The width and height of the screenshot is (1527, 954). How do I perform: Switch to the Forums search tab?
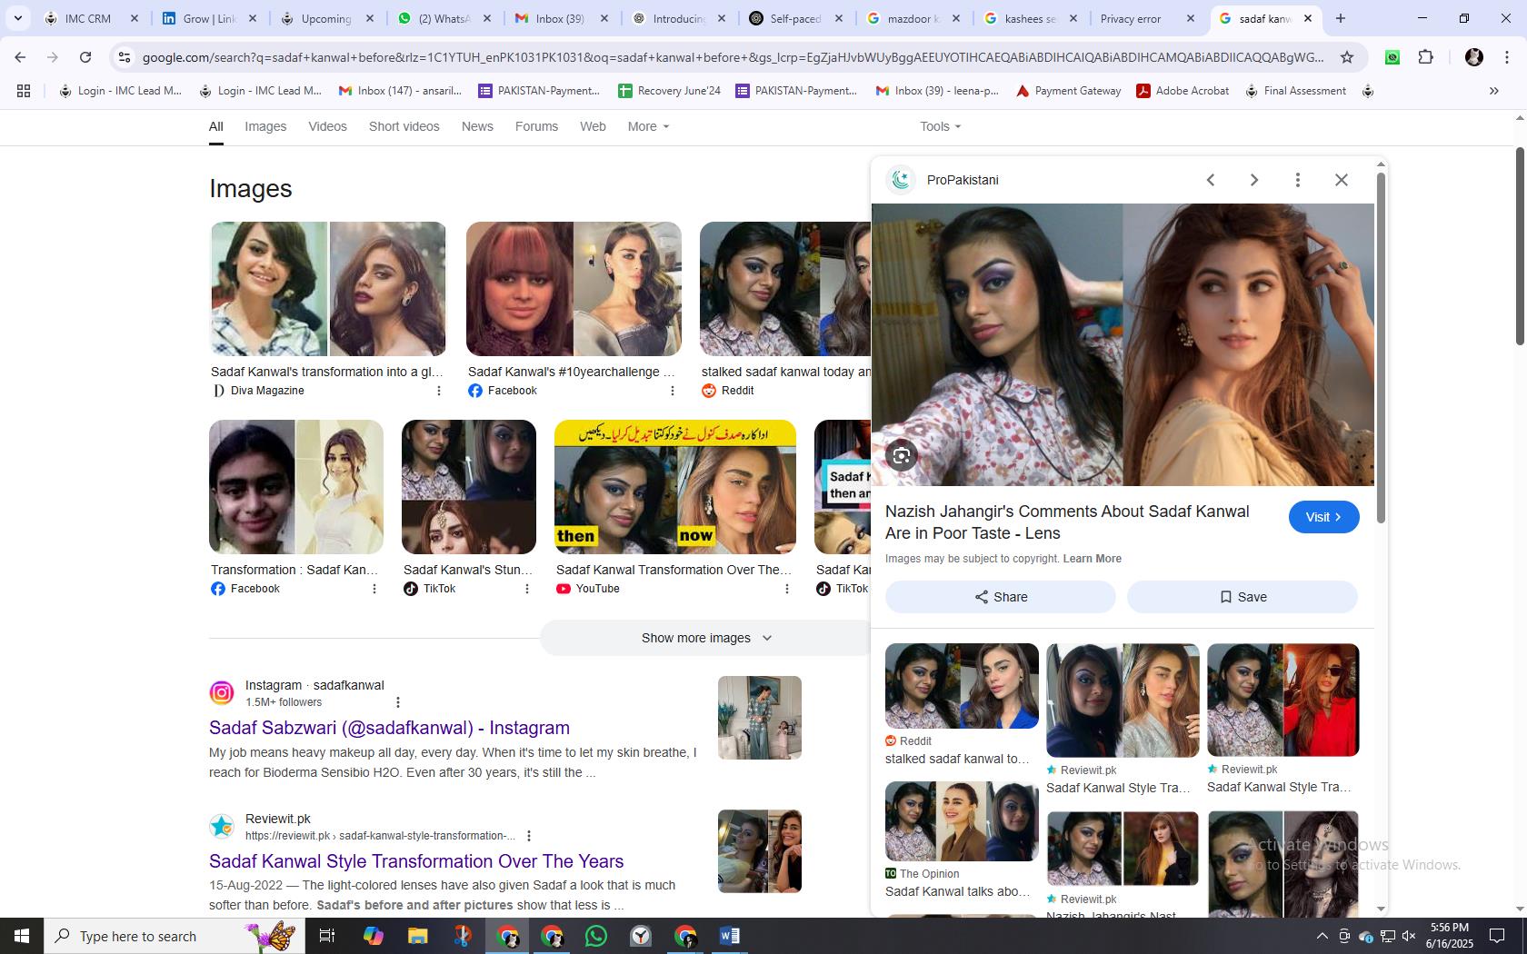pyautogui.click(x=536, y=126)
